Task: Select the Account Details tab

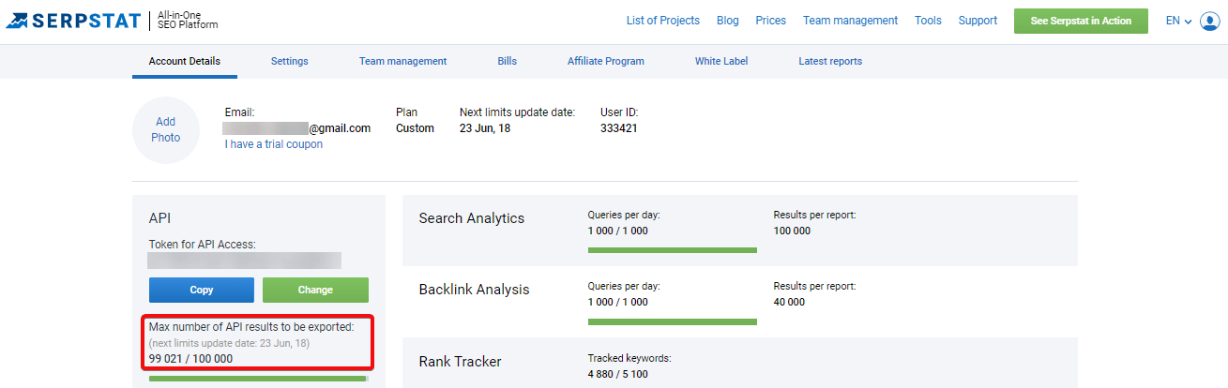Action: pos(185,62)
